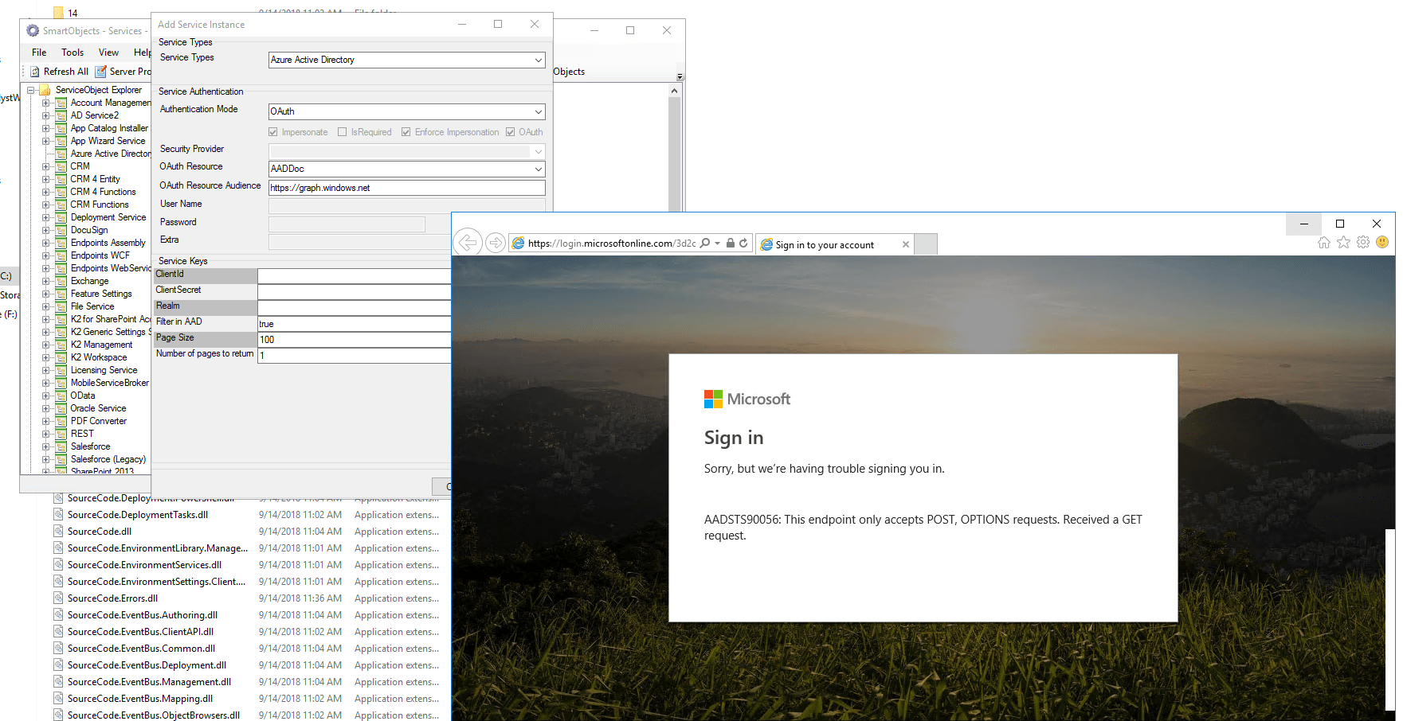This screenshot has height=721, width=1403.
Task: Click the address bar search icon
Action: [704, 244]
